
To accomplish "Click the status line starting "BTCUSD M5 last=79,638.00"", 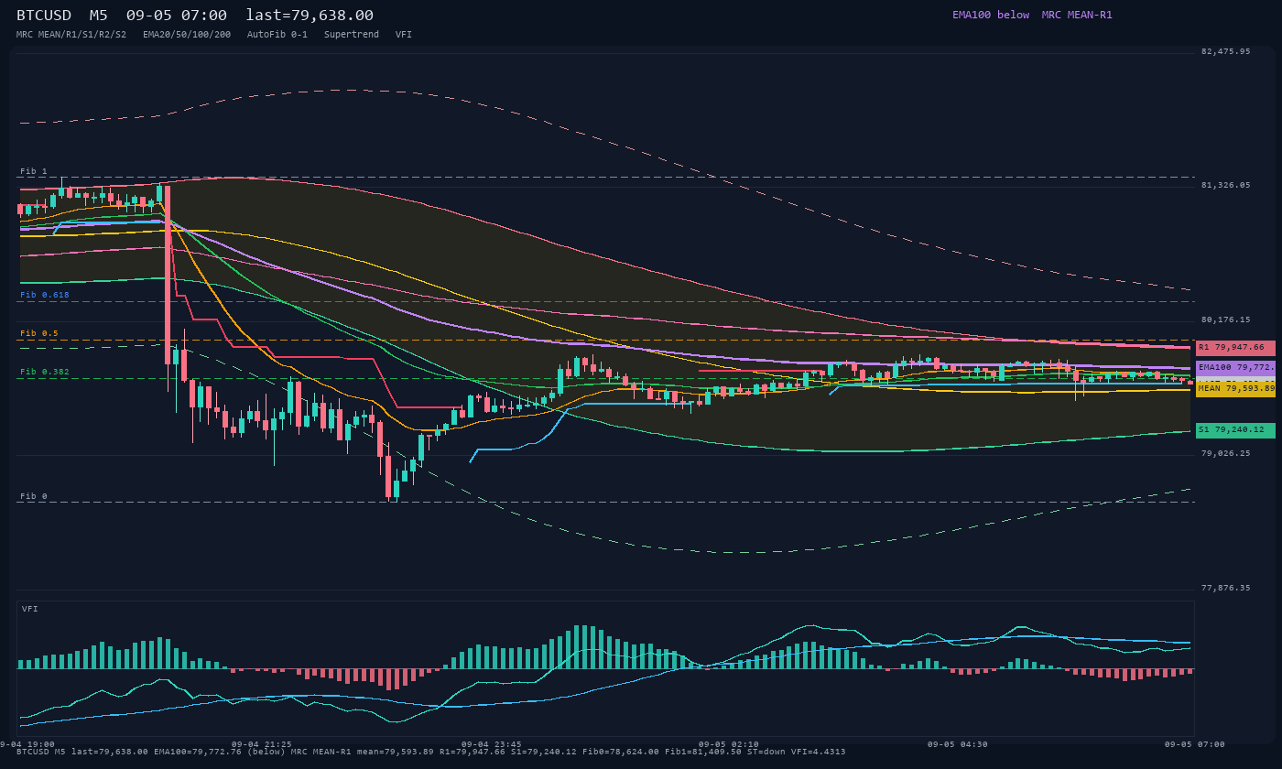I will [x=431, y=752].
